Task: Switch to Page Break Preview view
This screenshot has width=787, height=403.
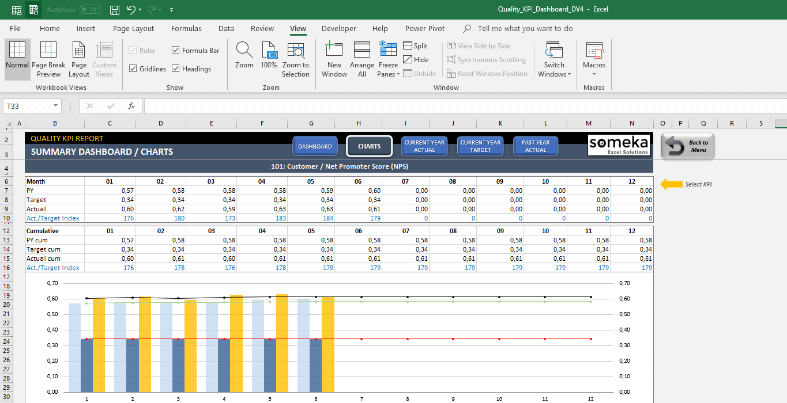Action: (x=48, y=58)
